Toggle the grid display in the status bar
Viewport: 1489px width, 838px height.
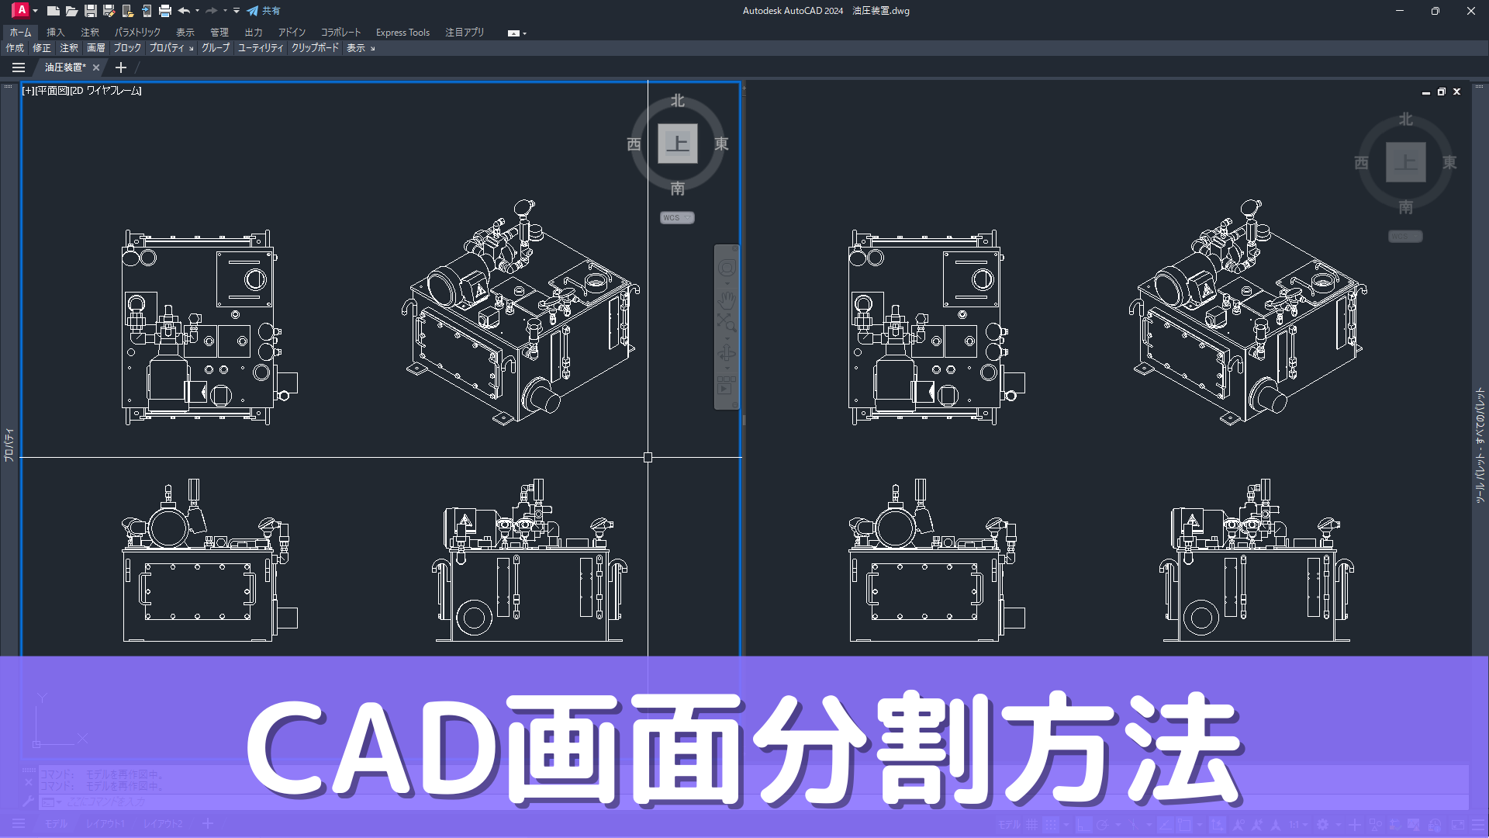pyautogui.click(x=1031, y=824)
